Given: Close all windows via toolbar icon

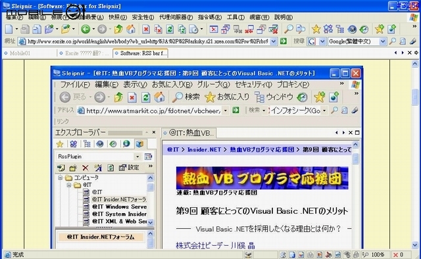Looking at the screenshot, I should 226,29.
